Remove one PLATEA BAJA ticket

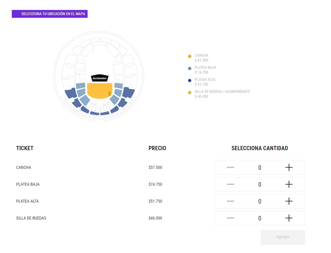(x=230, y=184)
